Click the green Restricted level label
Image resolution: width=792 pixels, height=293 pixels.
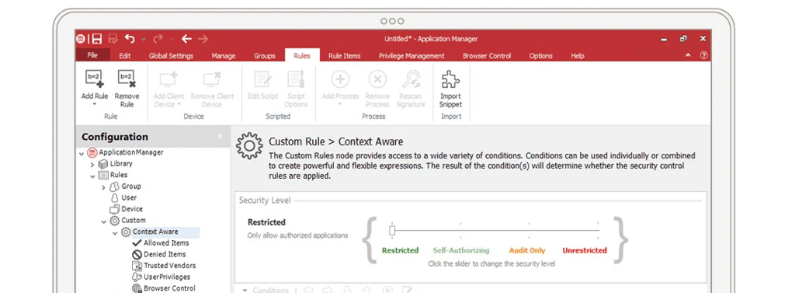click(x=400, y=250)
